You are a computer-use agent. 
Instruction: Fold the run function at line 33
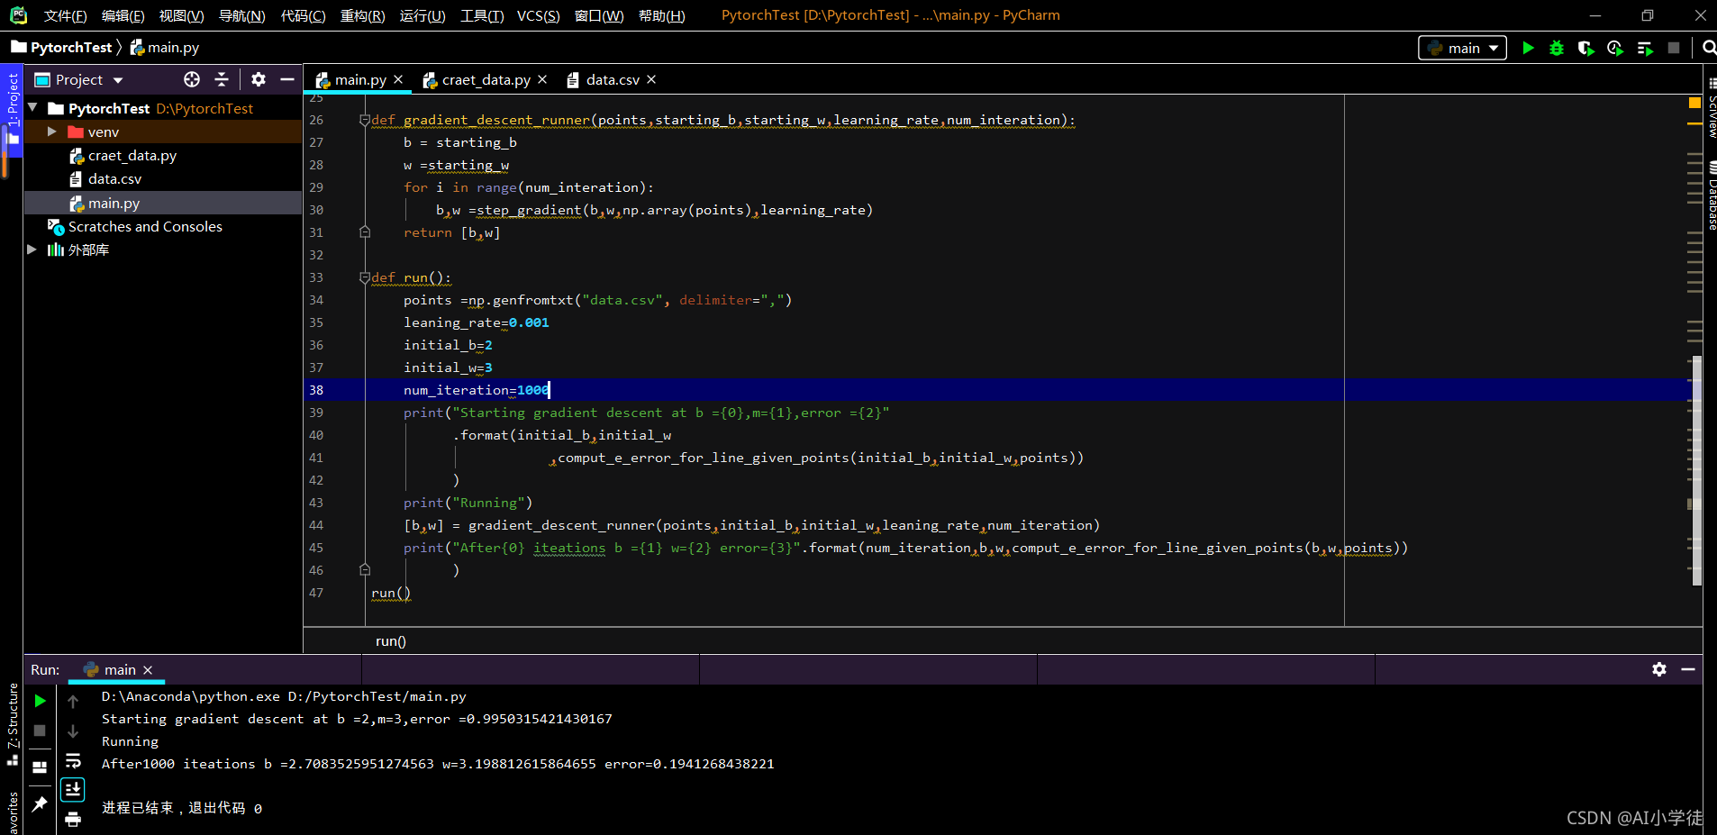click(365, 277)
